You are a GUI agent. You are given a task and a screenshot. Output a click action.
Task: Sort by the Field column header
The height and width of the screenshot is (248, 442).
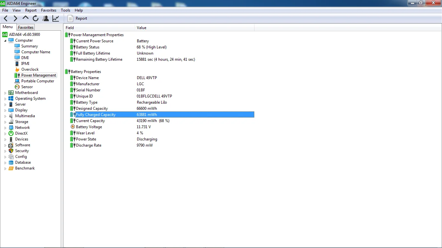[x=99, y=28]
